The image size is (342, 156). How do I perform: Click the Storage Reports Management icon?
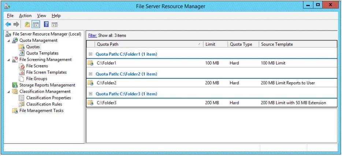15,85
